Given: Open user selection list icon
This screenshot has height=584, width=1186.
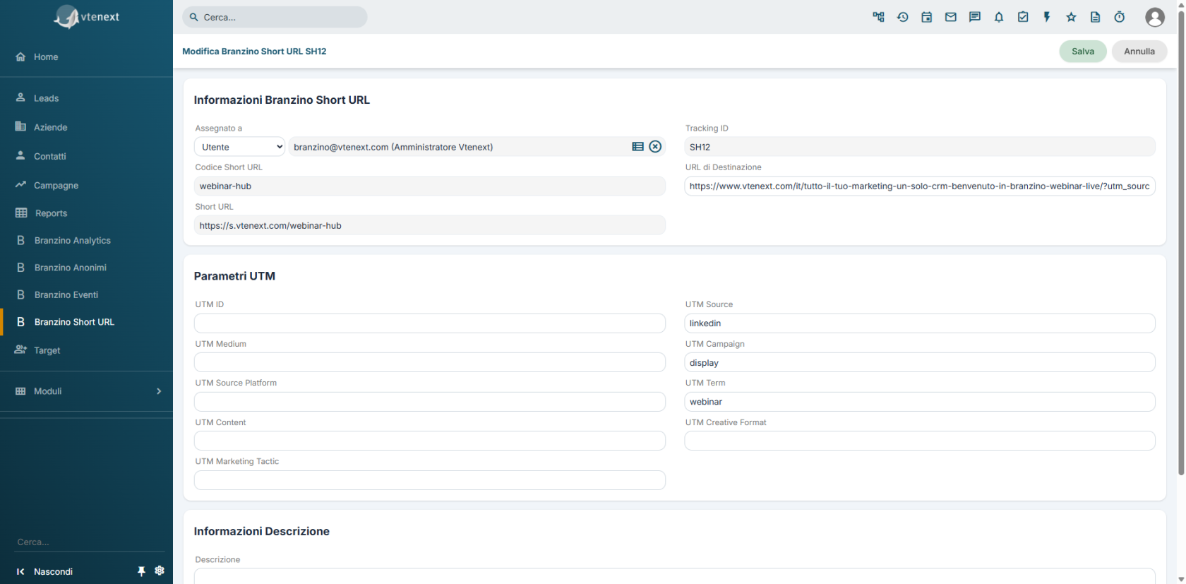Looking at the screenshot, I should pos(637,146).
